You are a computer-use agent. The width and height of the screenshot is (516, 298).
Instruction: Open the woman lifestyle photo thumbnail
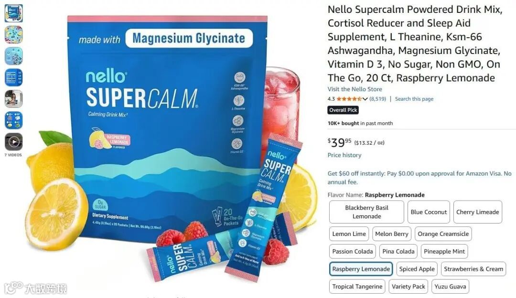(13, 99)
